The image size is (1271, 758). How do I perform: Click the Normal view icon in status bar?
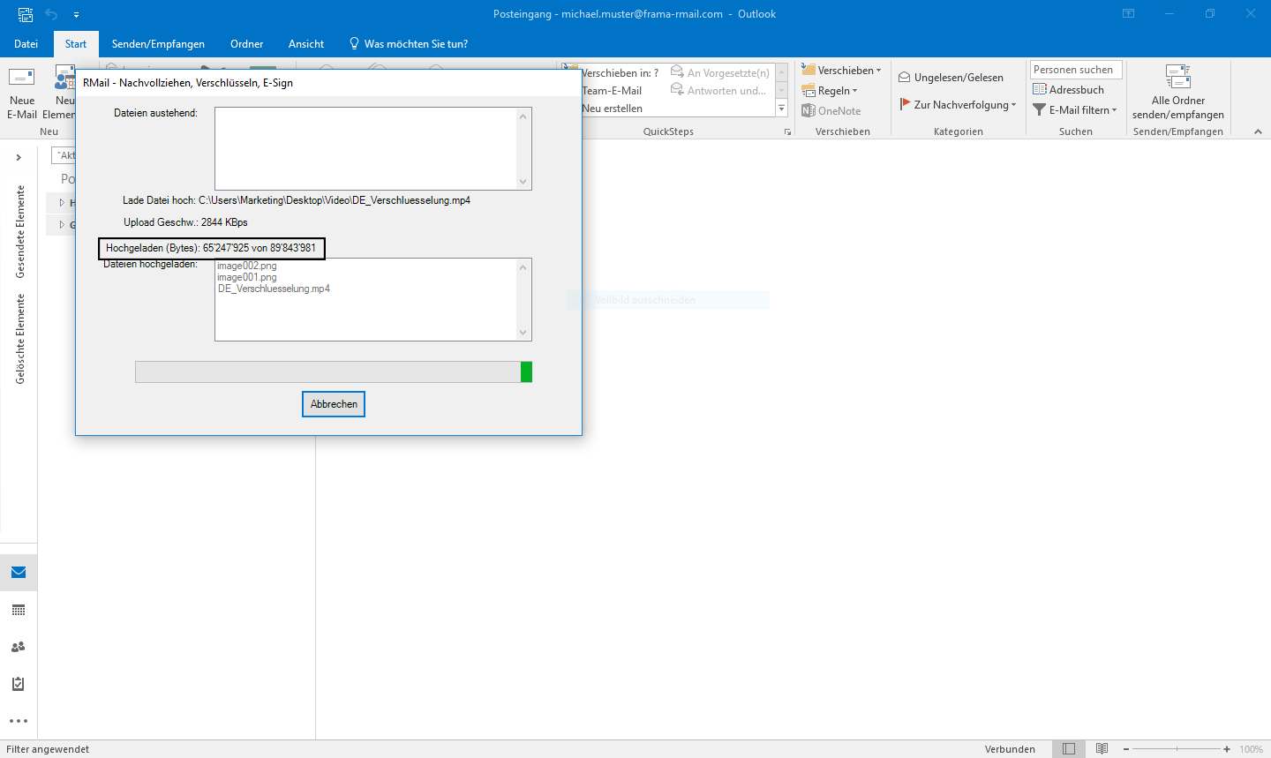(x=1069, y=749)
